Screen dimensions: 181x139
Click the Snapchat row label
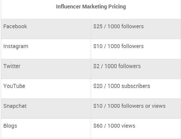coord(15,106)
